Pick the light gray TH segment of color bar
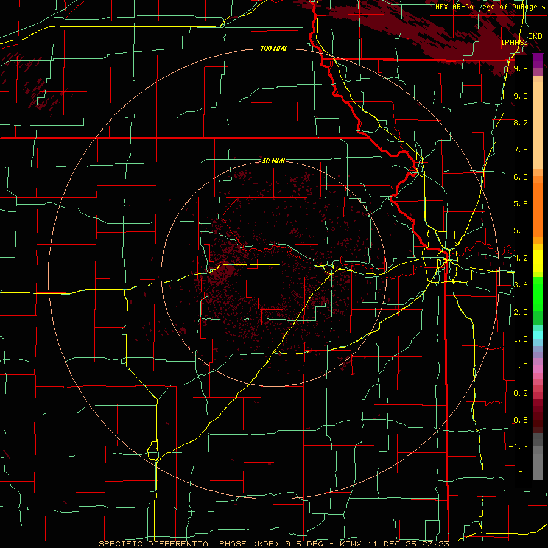The height and width of the screenshot is (548, 548). click(538, 467)
